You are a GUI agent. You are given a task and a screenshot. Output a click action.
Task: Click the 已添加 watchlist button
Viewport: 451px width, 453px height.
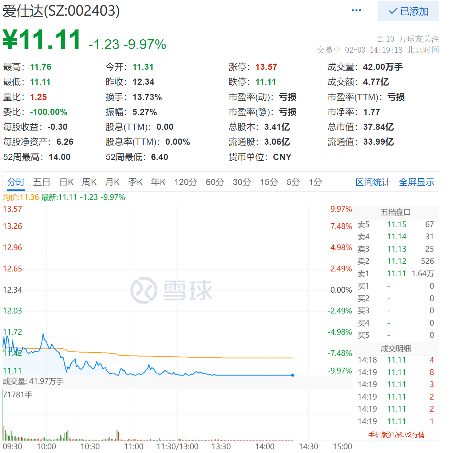[x=408, y=11]
